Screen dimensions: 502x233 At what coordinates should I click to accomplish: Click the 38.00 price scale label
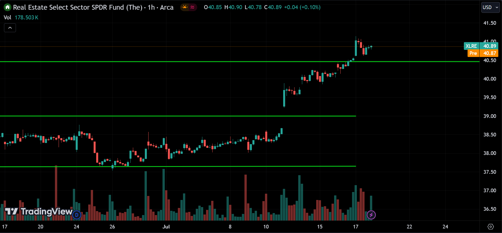[489, 153]
